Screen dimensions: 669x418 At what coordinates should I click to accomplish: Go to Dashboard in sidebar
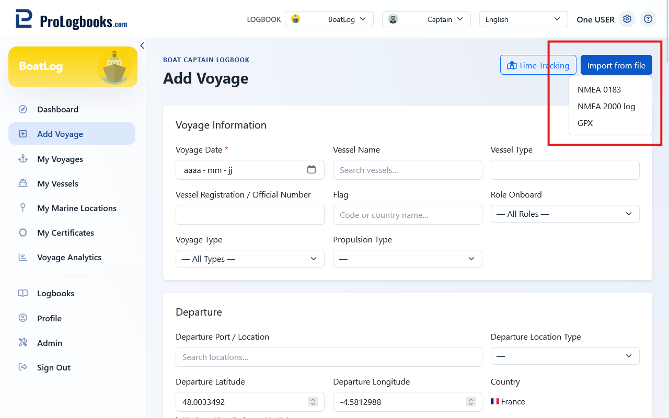coord(72,109)
